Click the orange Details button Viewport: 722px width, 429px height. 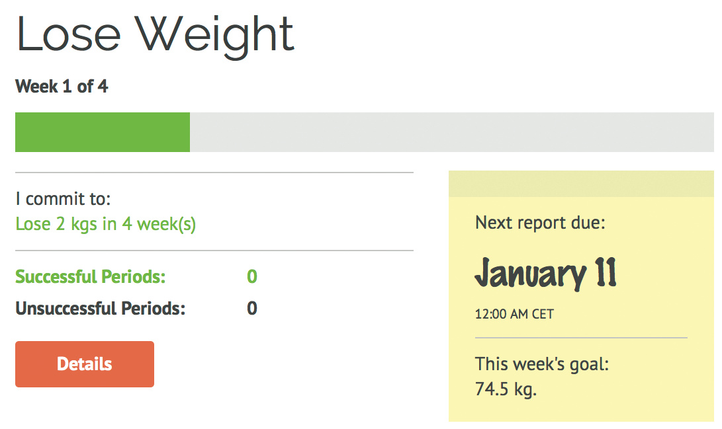85,364
